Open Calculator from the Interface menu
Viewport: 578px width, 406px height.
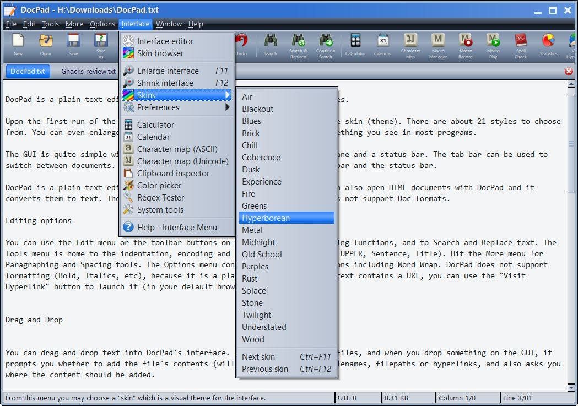point(177,125)
